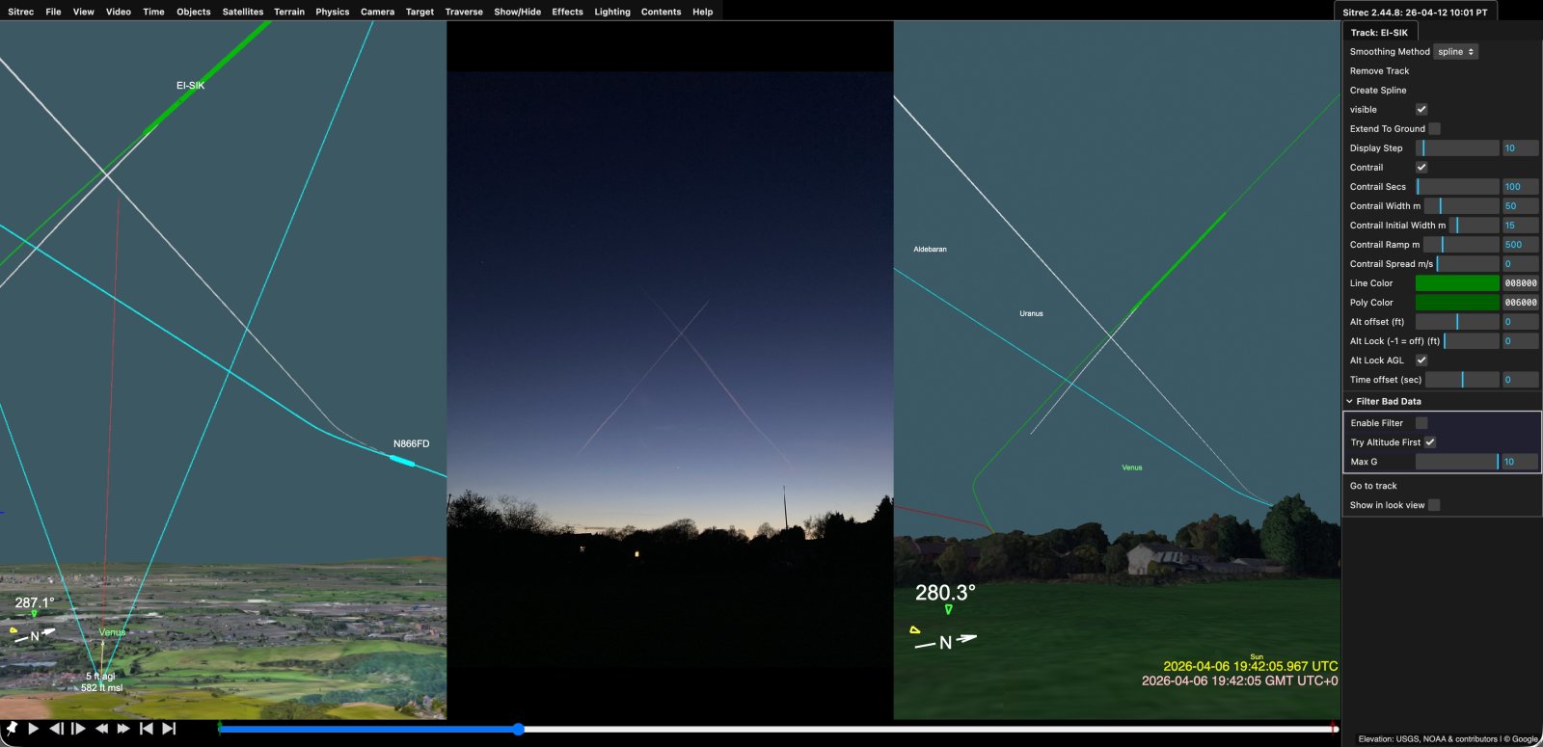The width and height of the screenshot is (1543, 747).
Task: Open the Smoothing Method dropdown
Action: (1455, 52)
